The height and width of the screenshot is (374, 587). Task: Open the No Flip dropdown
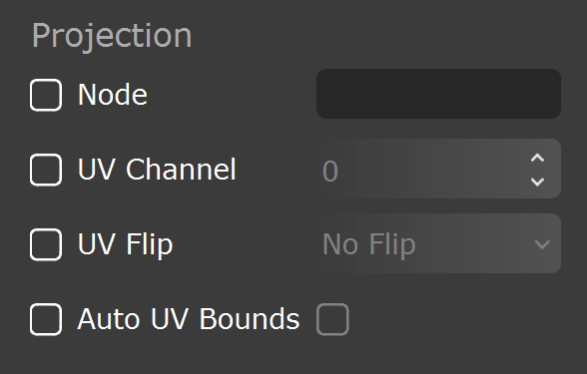[x=438, y=243]
